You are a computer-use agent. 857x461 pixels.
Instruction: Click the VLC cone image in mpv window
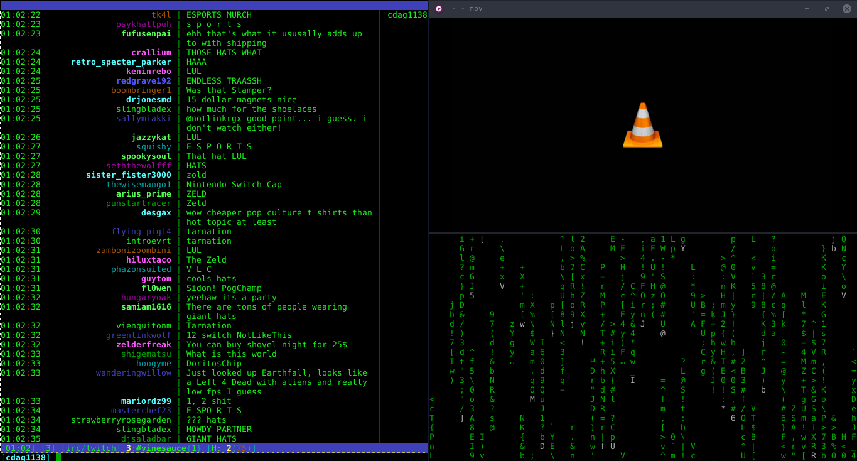click(x=642, y=126)
